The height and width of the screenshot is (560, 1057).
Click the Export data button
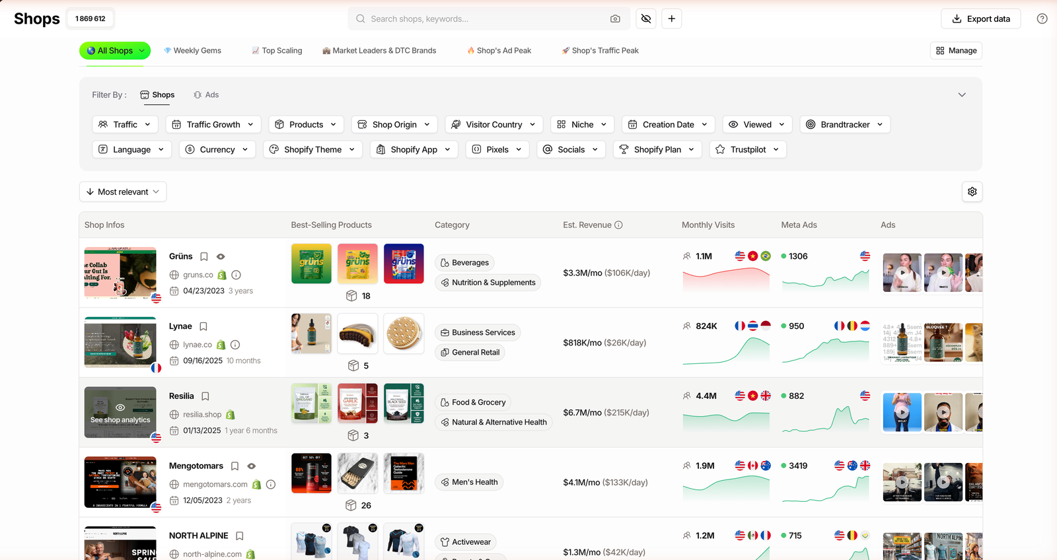(x=981, y=19)
